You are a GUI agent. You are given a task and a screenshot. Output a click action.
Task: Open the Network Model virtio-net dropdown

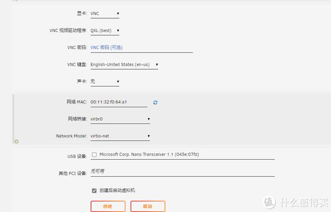point(120,136)
